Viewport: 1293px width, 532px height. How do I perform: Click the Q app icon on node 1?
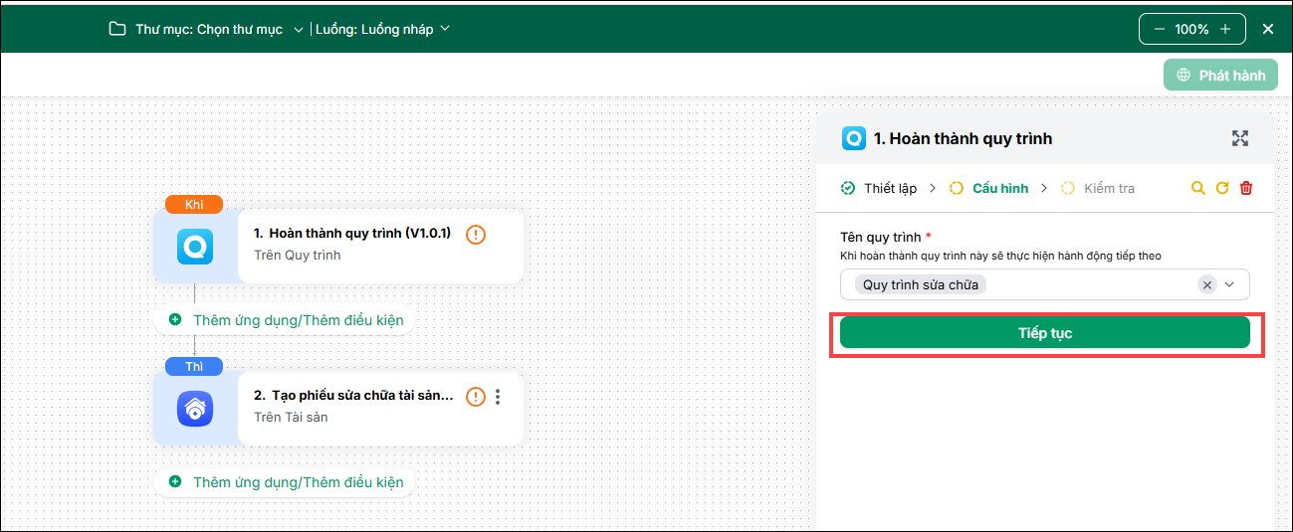click(195, 246)
